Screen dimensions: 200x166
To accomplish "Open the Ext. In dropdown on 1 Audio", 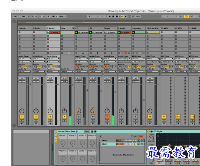I will [x=25, y=59].
